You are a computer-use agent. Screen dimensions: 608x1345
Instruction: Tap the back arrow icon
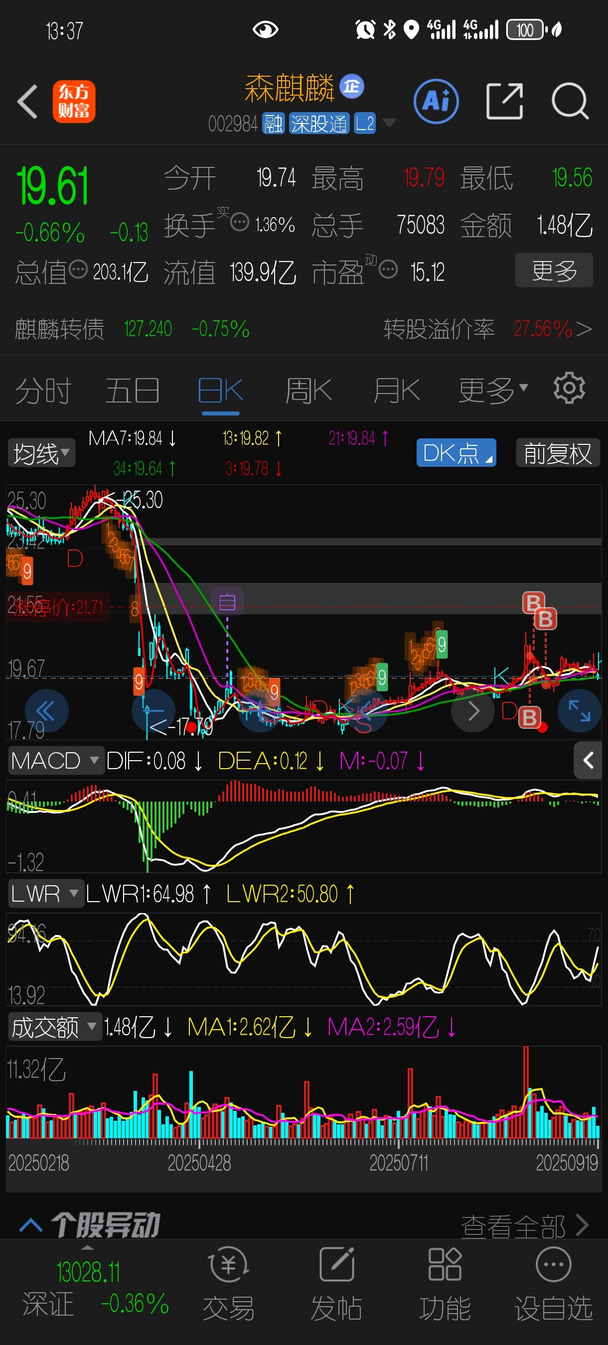click(x=27, y=101)
